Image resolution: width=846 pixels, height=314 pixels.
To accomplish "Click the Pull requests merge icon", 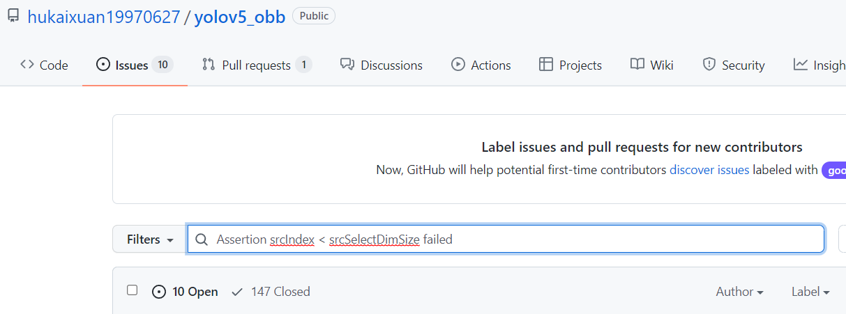I will [x=209, y=65].
